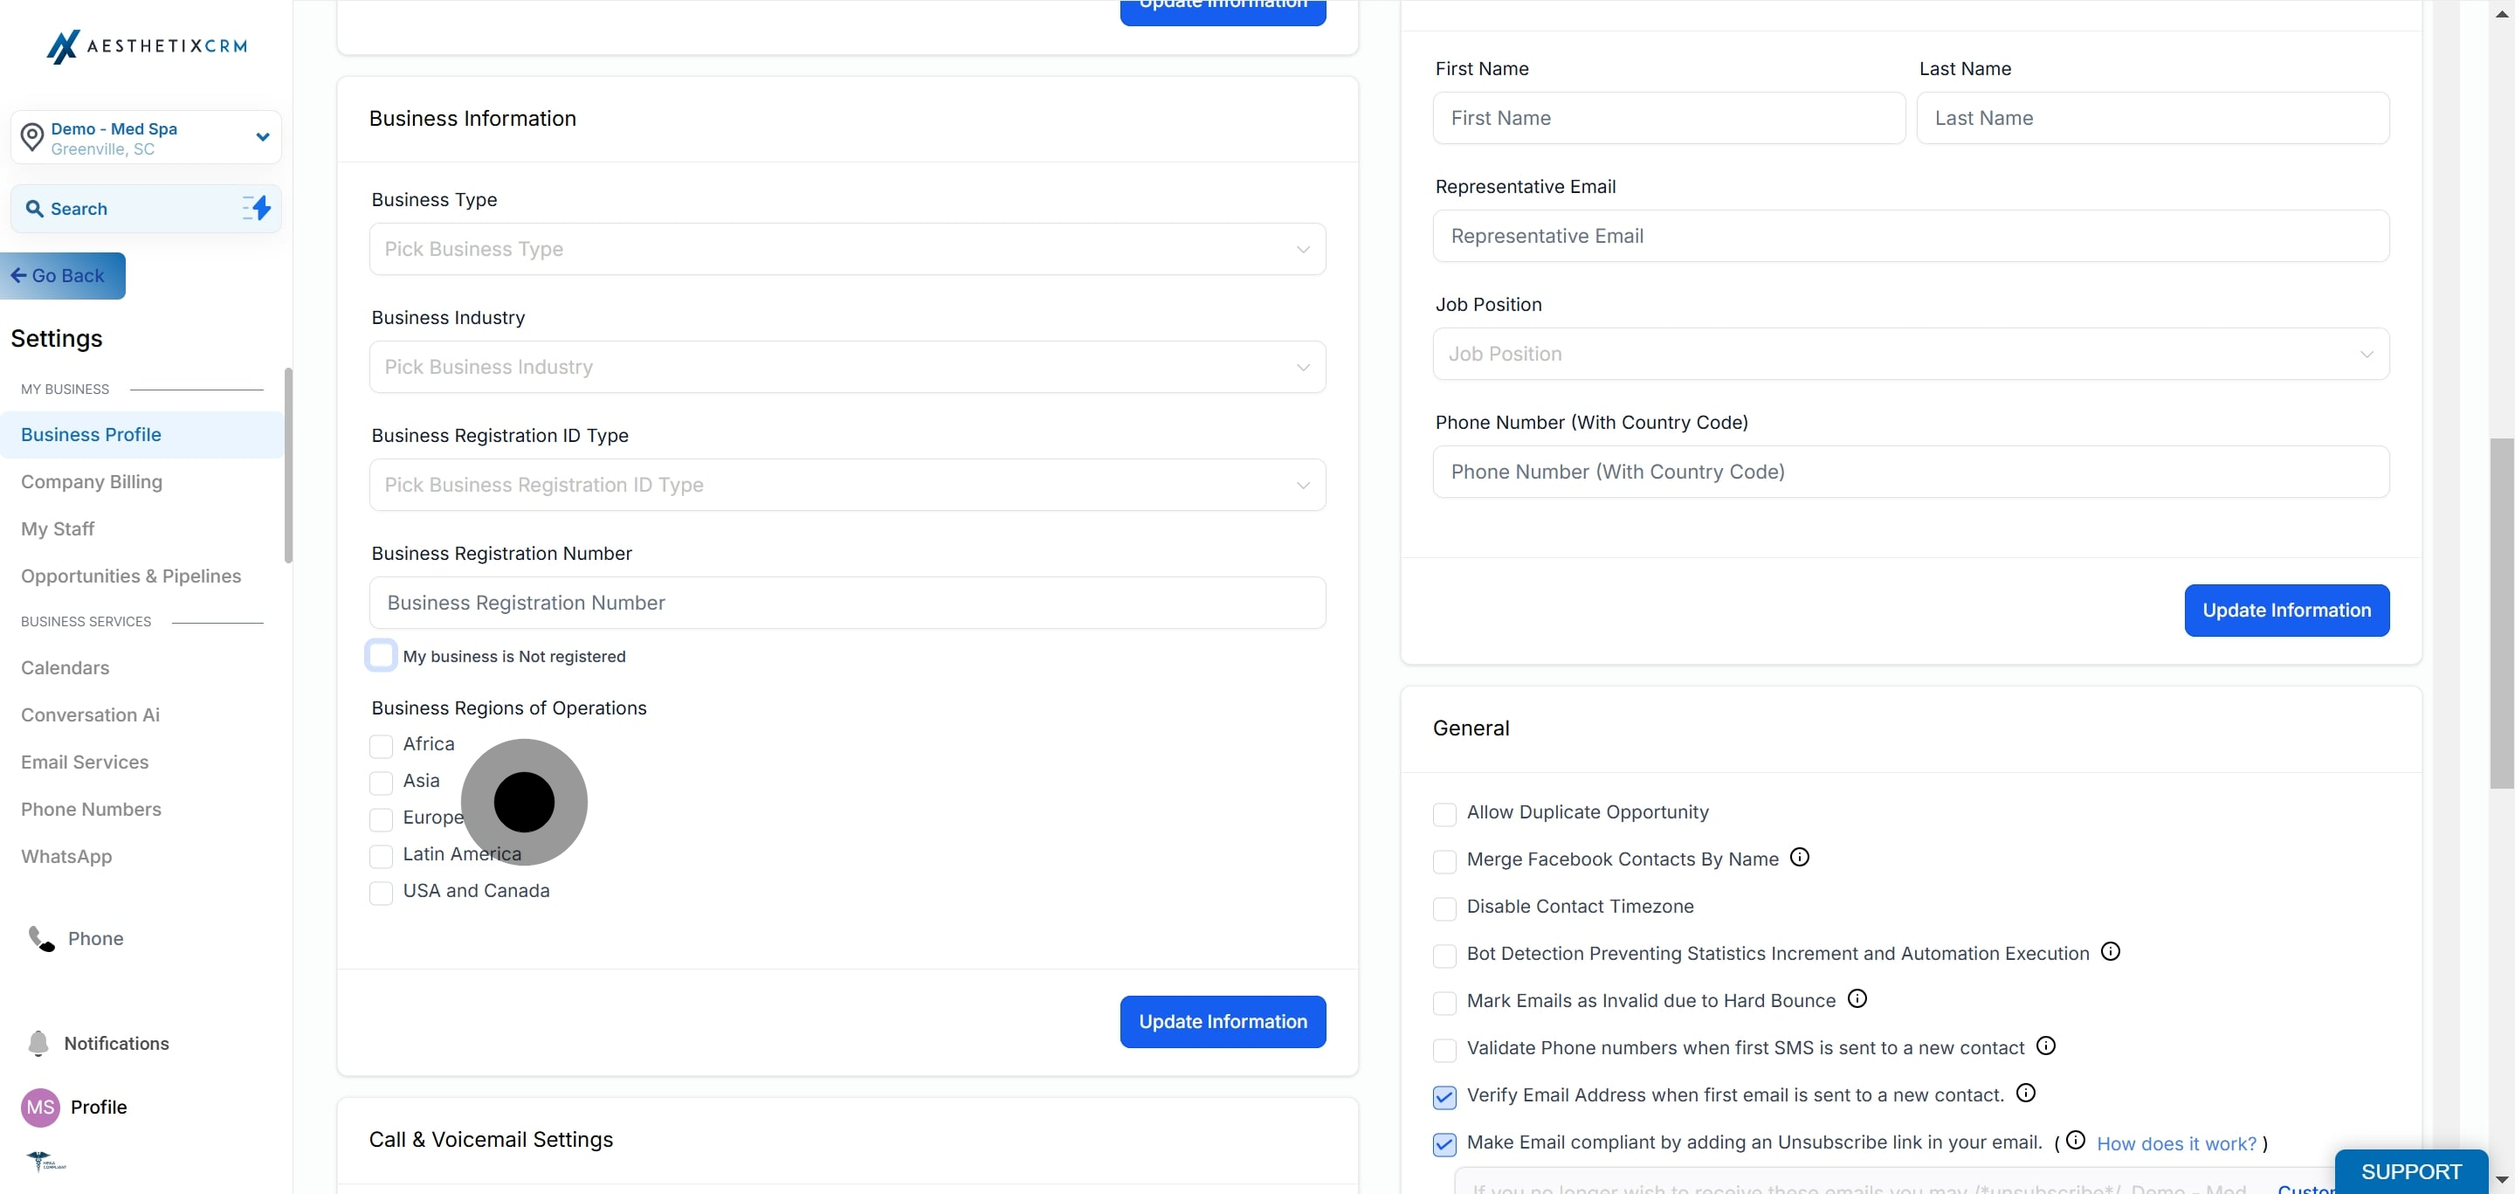
Task: Click info icon beside Mark Emails as Invalid
Action: pos(1857,997)
